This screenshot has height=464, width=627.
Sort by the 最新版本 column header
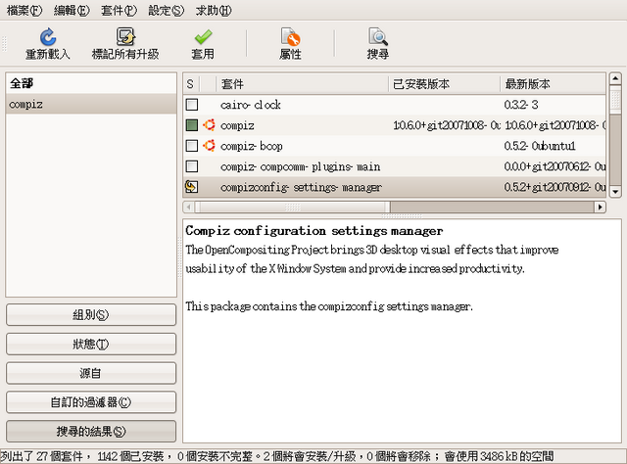coord(553,84)
